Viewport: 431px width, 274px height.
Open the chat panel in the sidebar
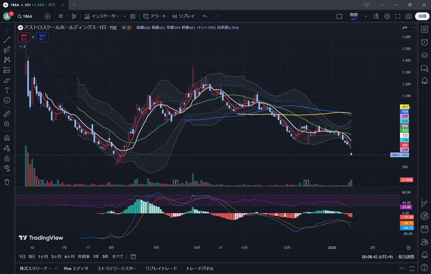(x=424, y=68)
